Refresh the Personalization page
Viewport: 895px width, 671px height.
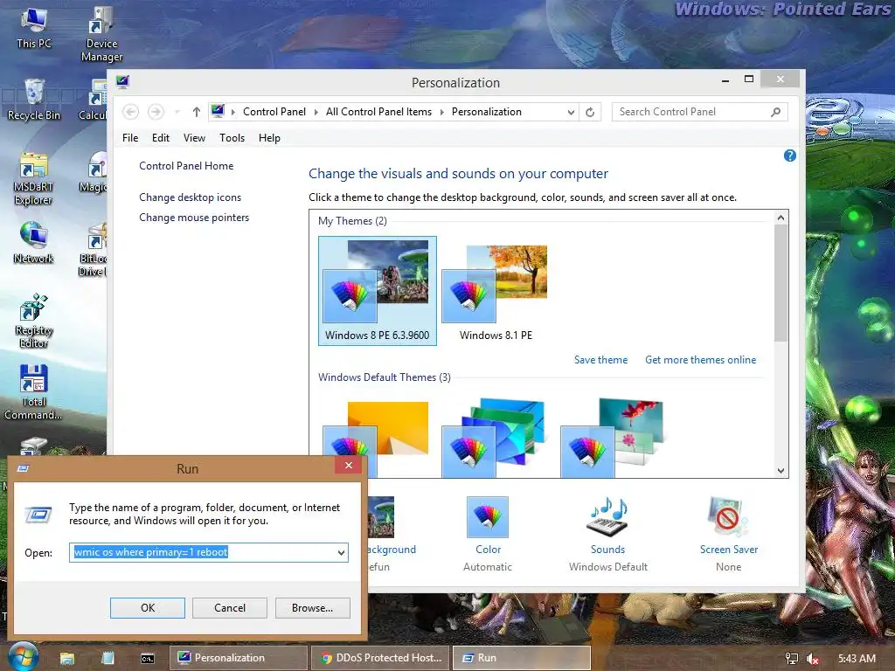click(590, 112)
